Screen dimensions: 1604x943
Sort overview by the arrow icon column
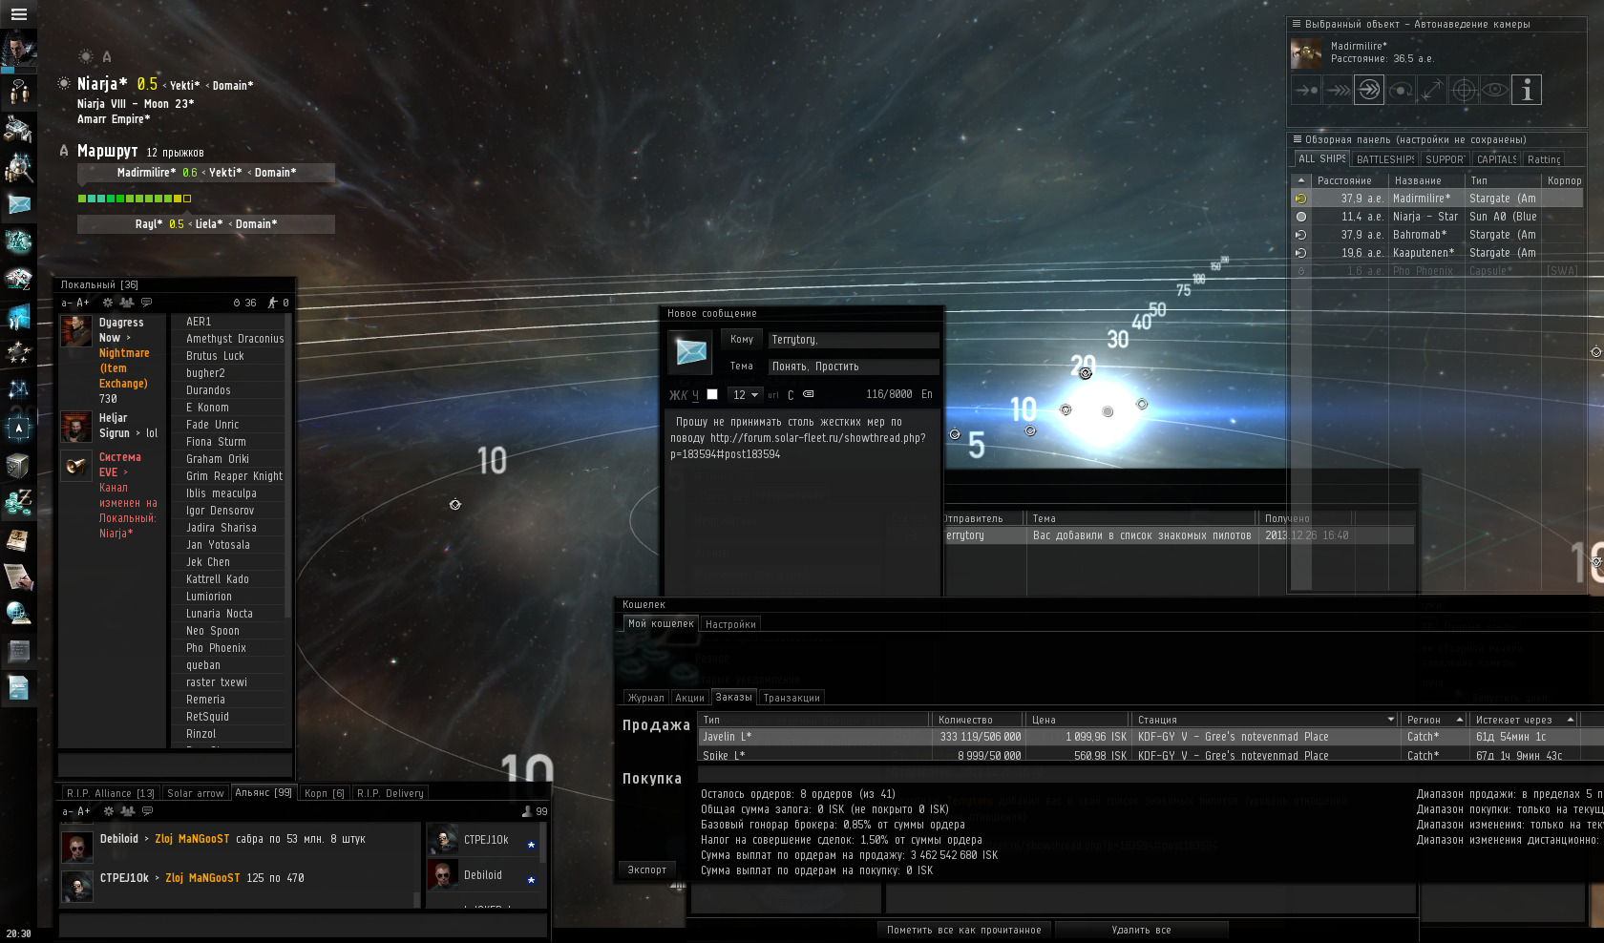(1301, 180)
